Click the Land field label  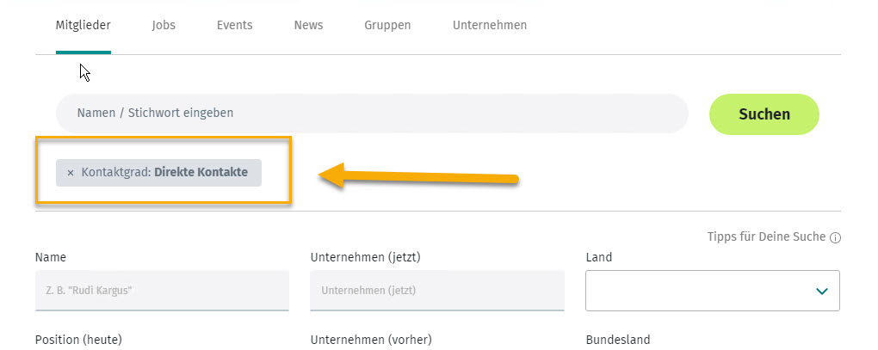(x=598, y=258)
